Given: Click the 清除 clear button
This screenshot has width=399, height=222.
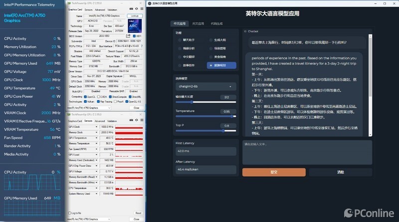Looking at the screenshot, I should tap(341, 172).
